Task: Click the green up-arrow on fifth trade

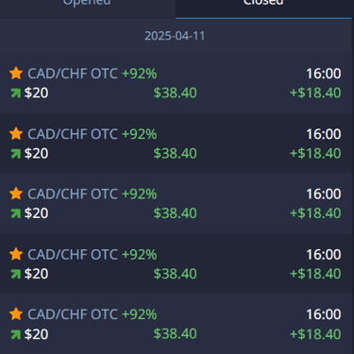Action: point(15,334)
